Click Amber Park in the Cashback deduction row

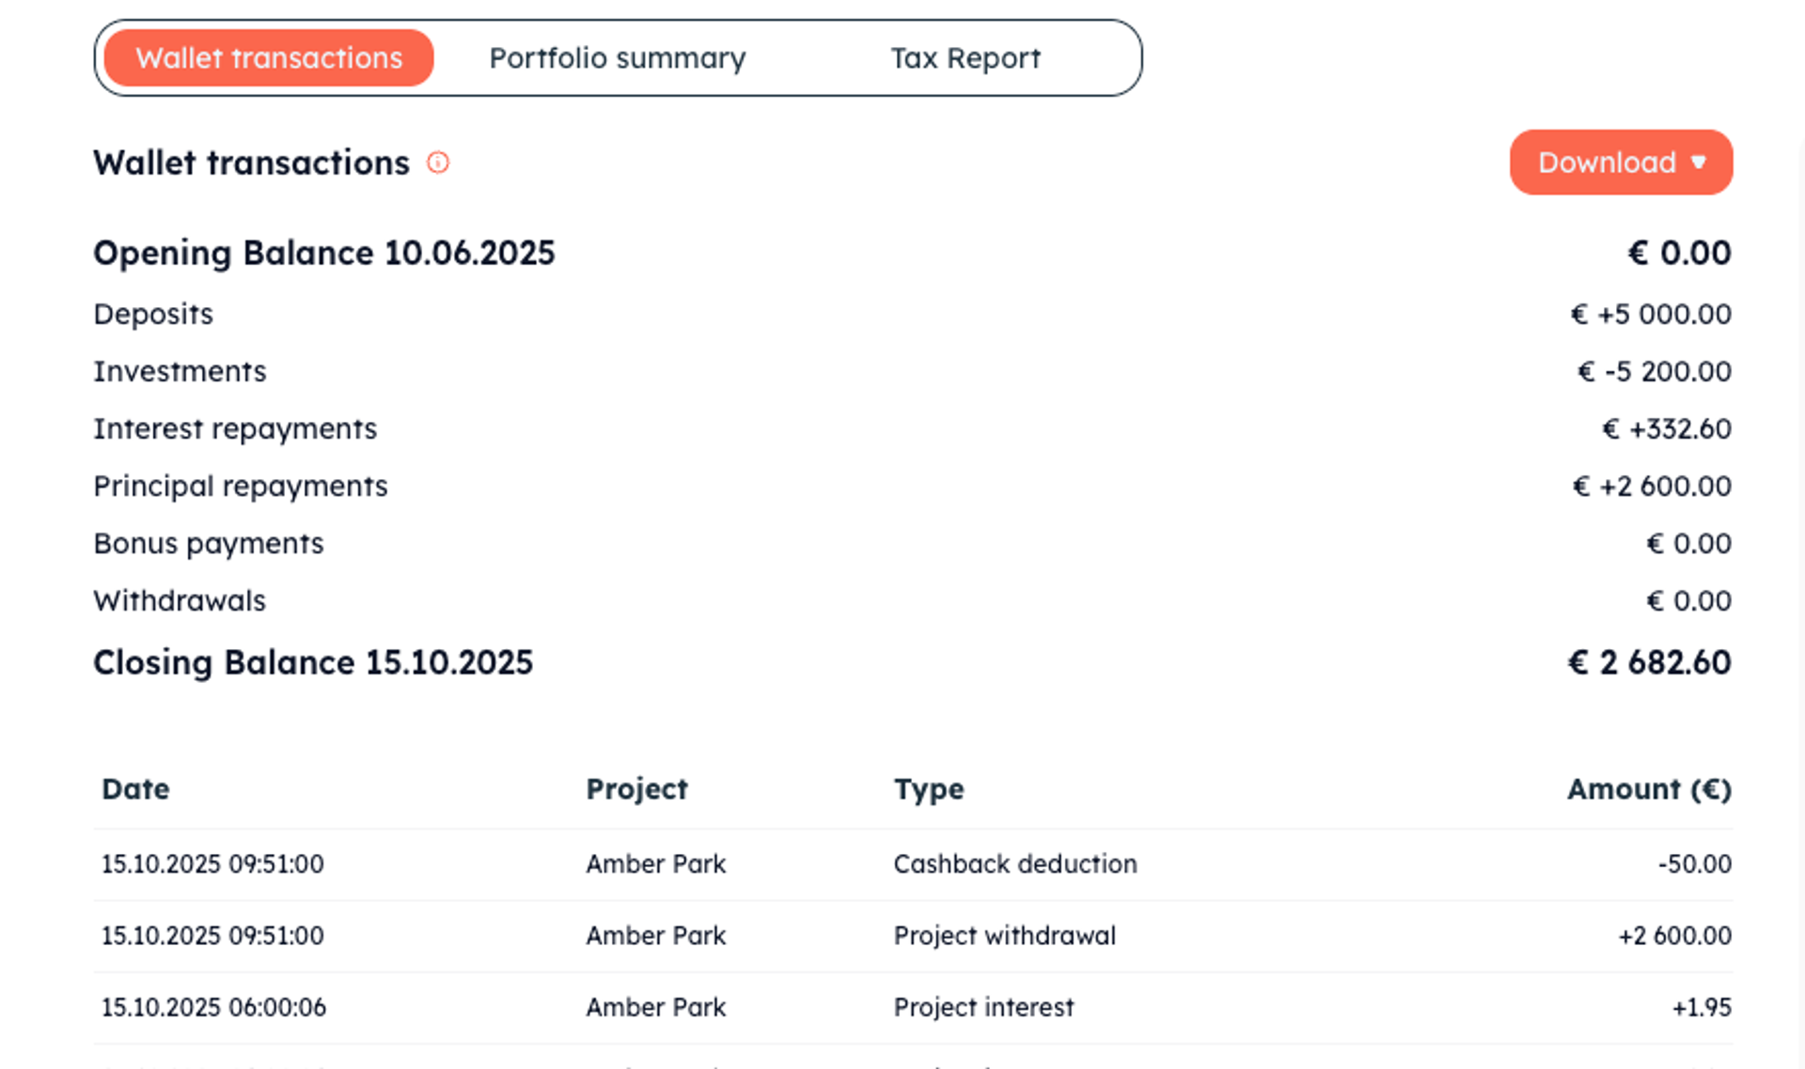655,864
